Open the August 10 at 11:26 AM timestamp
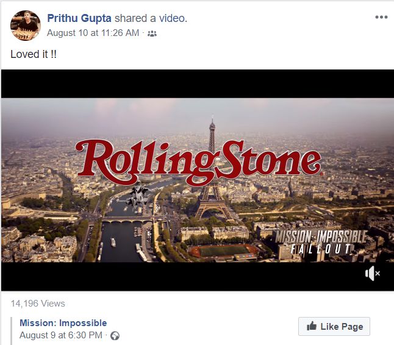The width and height of the screenshot is (394, 345). (93, 33)
